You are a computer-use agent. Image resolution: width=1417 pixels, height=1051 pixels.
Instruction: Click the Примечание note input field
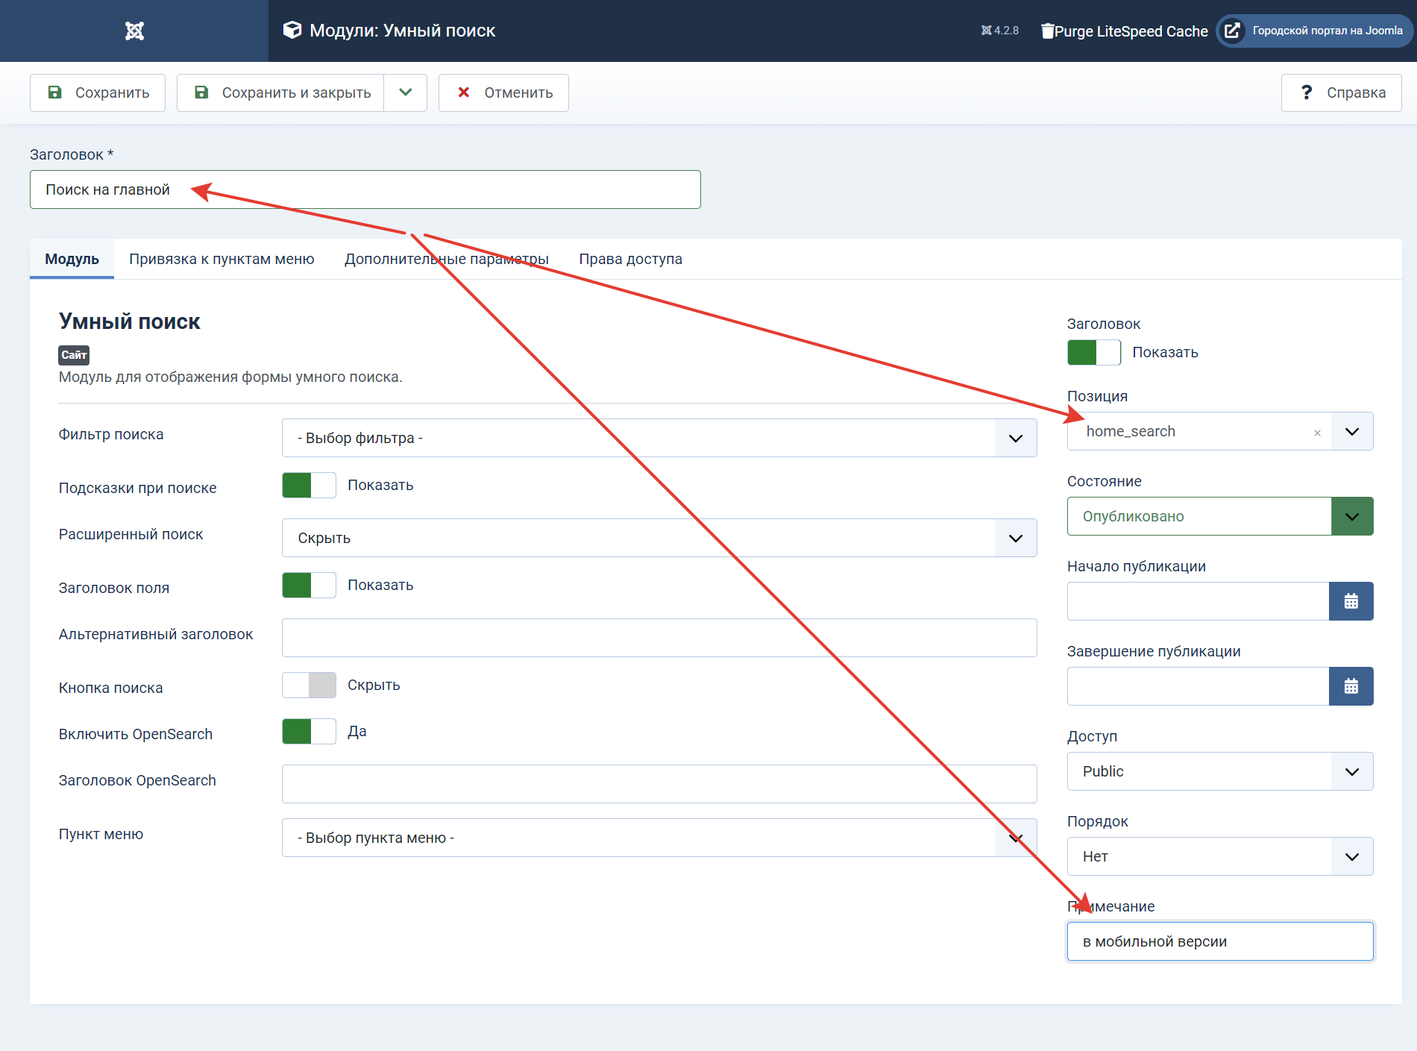point(1219,941)
